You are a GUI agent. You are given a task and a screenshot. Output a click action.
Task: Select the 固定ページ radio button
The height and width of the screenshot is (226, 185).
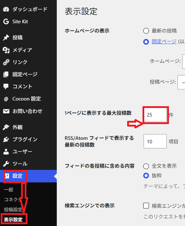[x=146, y=42]
